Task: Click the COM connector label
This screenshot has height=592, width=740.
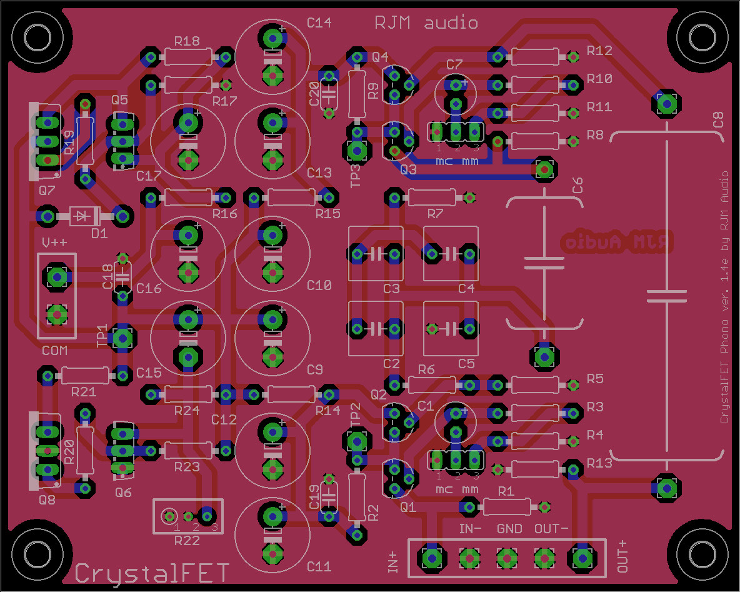Action: point(55,351)
